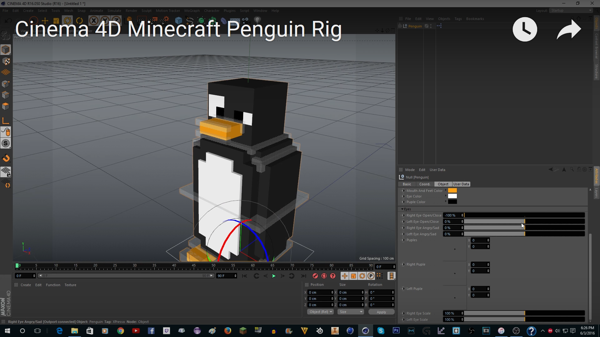Click the Record Active Objects key icon

315,276
